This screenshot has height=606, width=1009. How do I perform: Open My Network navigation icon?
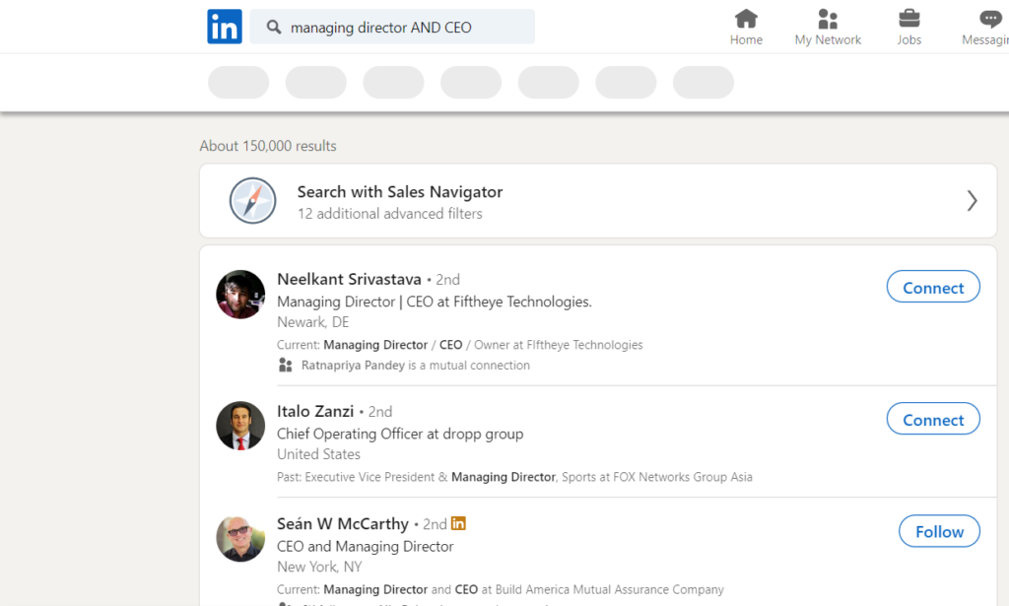pos(828,19)
